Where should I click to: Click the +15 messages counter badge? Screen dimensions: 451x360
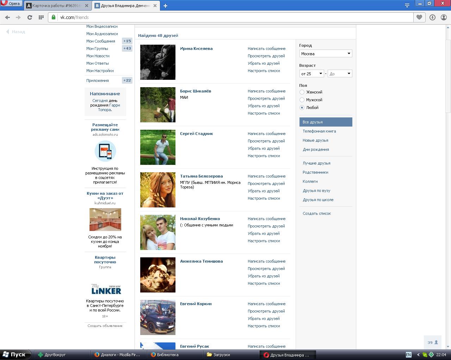pyautogui.click(x=127, y=41)
